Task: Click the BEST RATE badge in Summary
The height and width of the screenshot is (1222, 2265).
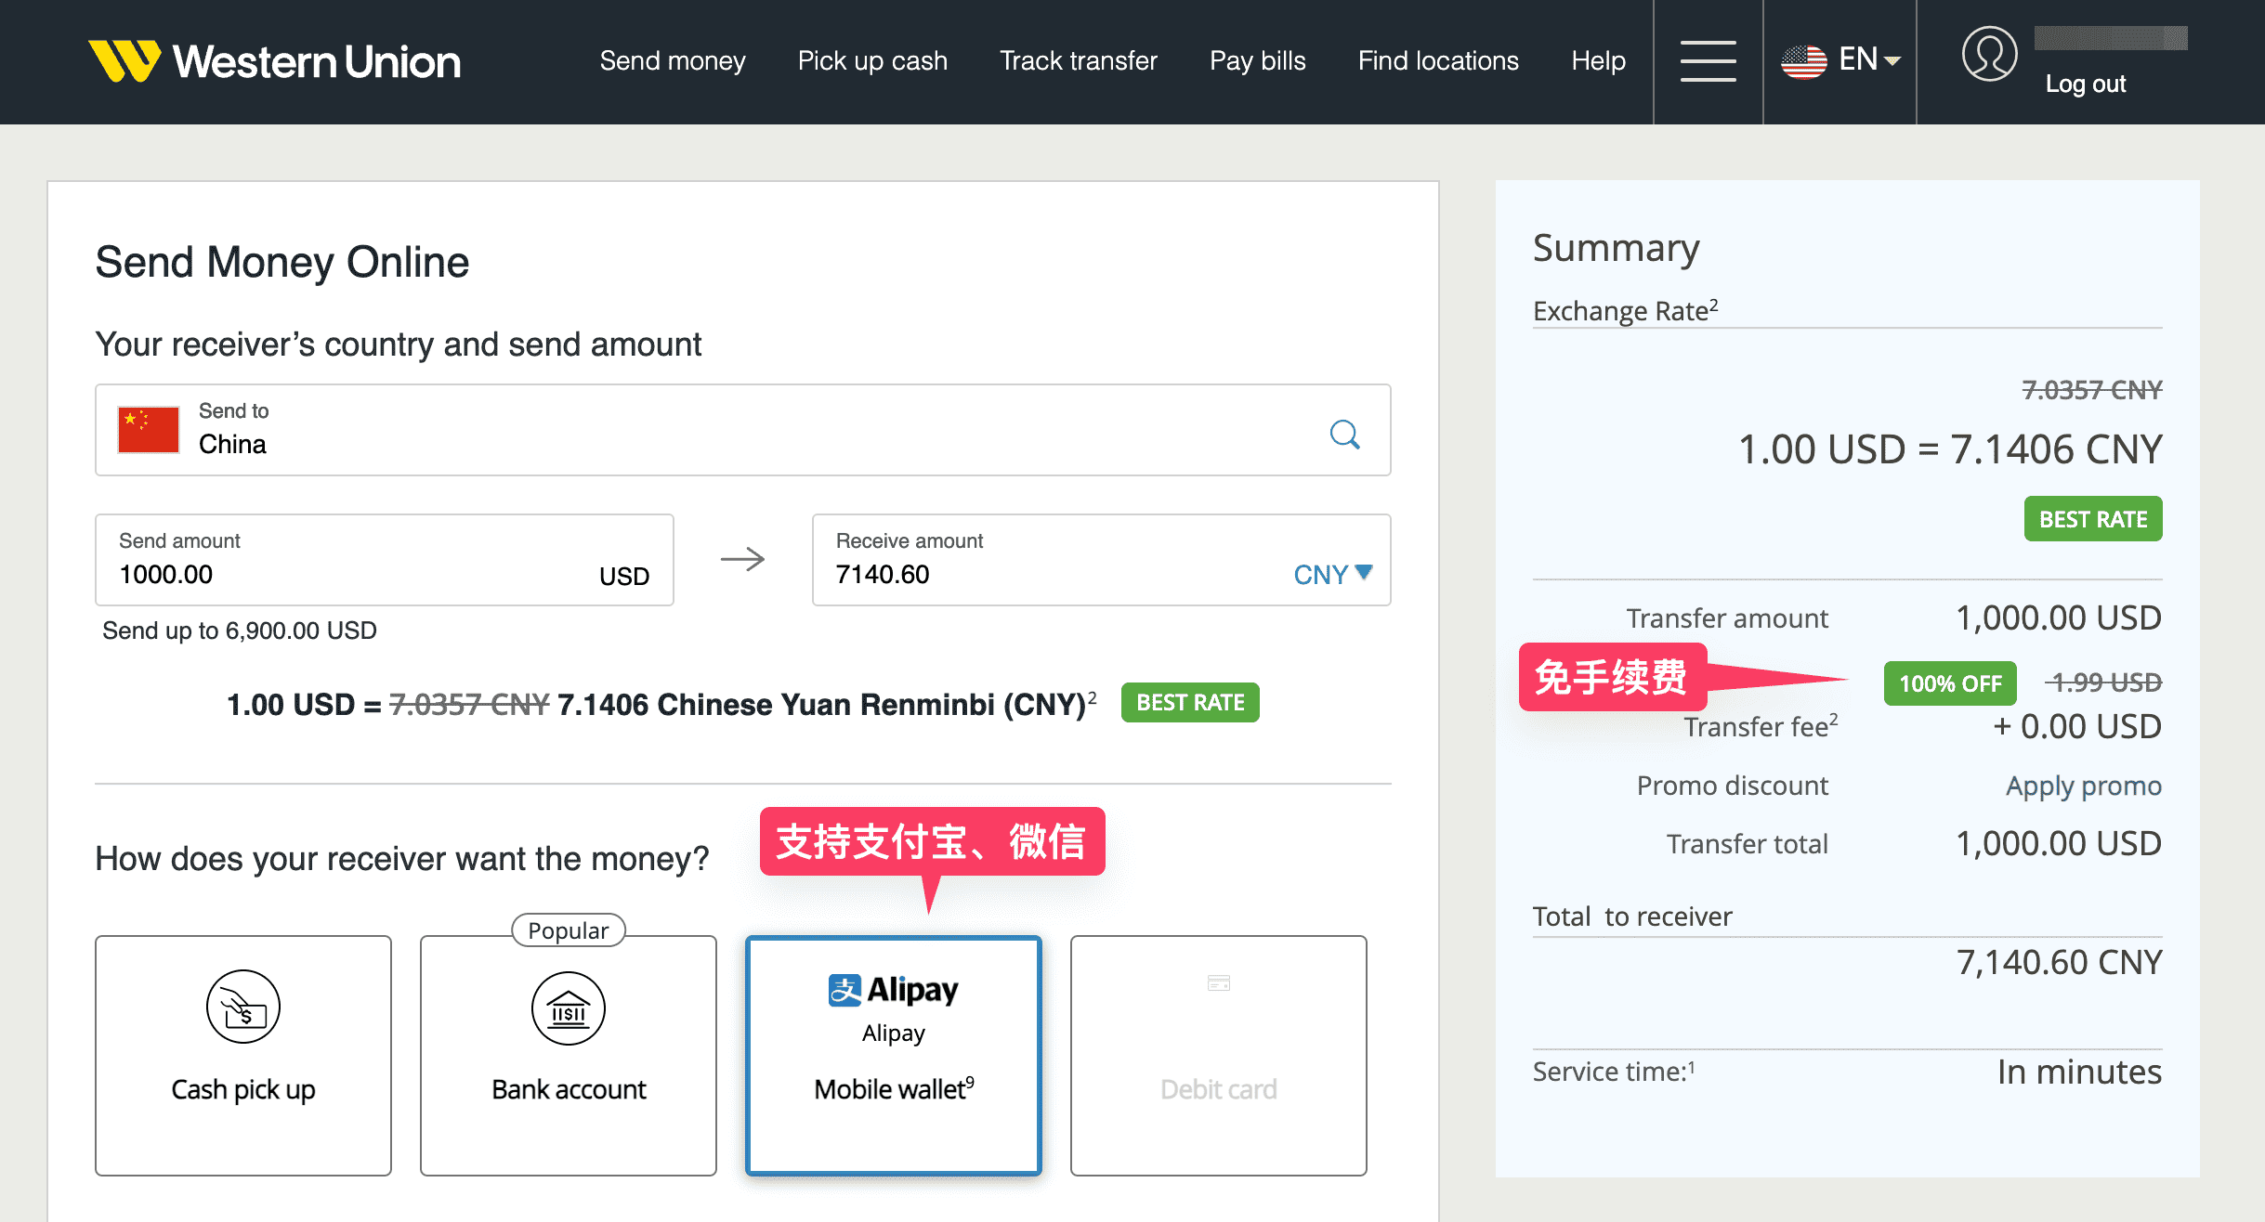Action: [x=2092, y=519]
